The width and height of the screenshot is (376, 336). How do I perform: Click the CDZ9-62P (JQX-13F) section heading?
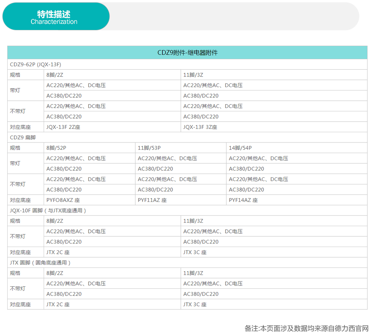coord(35,64)
